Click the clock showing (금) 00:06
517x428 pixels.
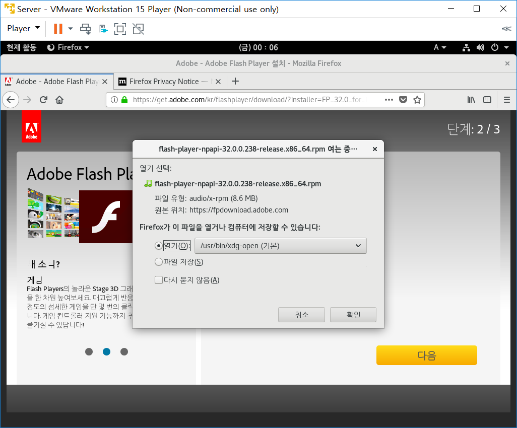[258, 47]
